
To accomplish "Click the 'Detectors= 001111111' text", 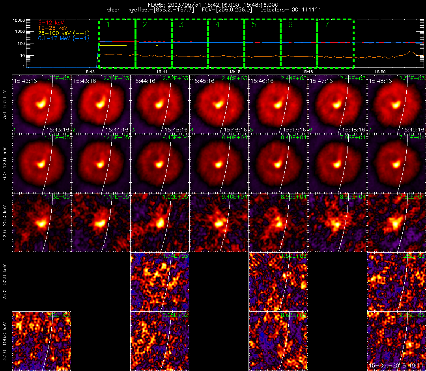I will coord(291,10).
